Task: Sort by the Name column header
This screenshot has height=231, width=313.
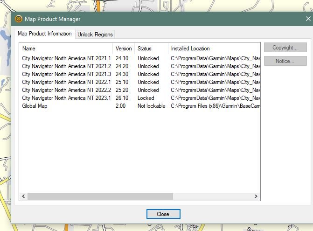Action: [66, 49]
